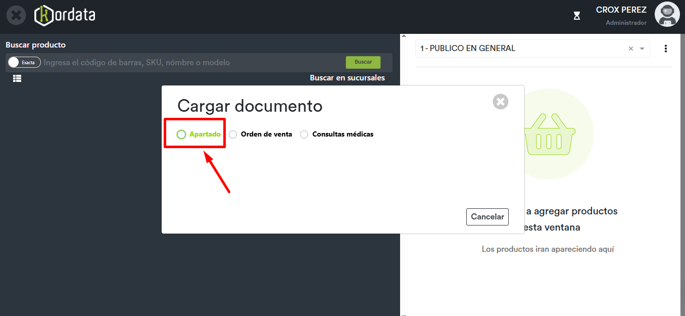Pick the Consultas médicas radio option
This screenshot has height=316, width=685.
tap(304, 134)
